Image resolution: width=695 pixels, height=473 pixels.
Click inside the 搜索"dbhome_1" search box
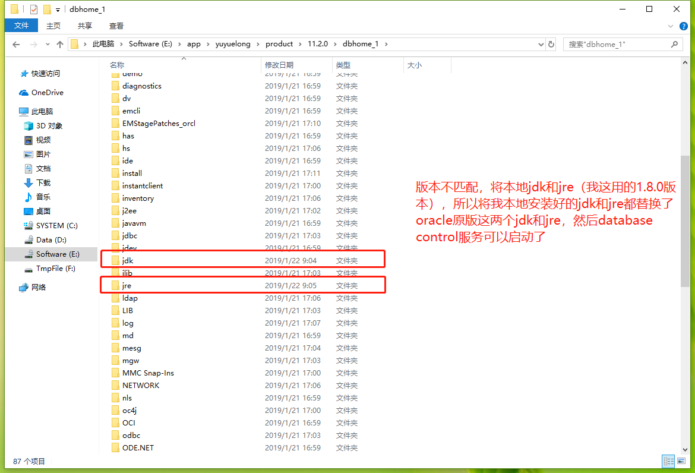pyautogui.click(x=612, y=44)
